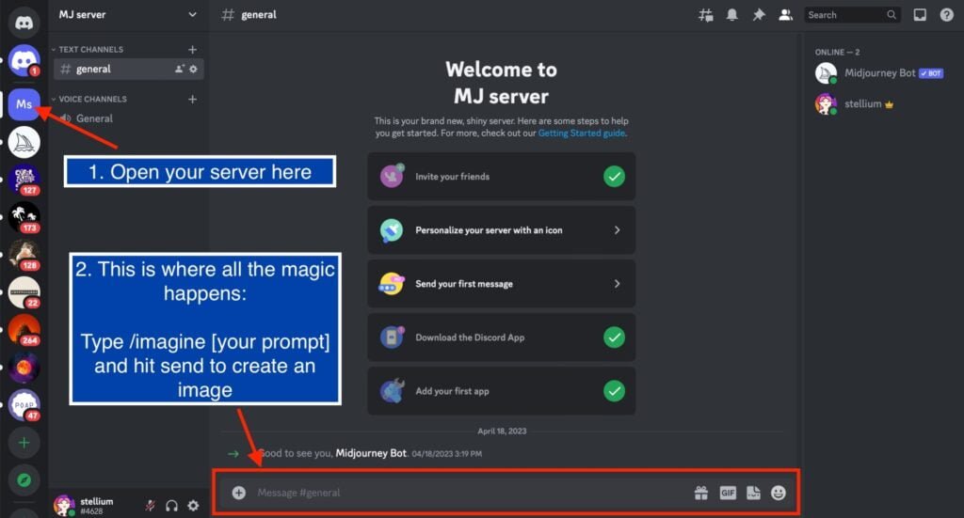Open the server with 128 notification badge
This screenshot has width=964, height=518.
[x=24, y=255]
